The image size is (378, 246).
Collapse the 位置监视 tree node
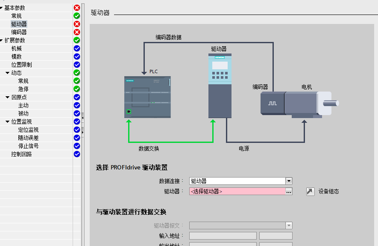point(8,122)
